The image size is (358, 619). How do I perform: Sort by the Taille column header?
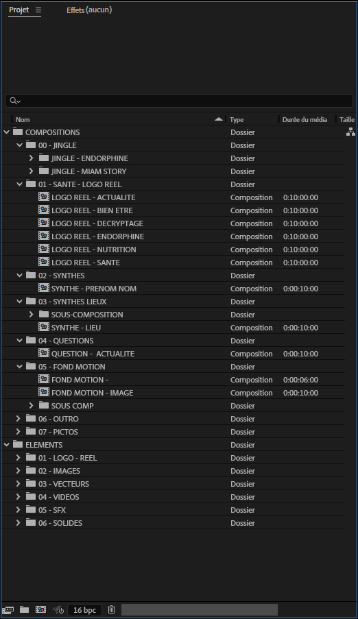tap(347, 119)
